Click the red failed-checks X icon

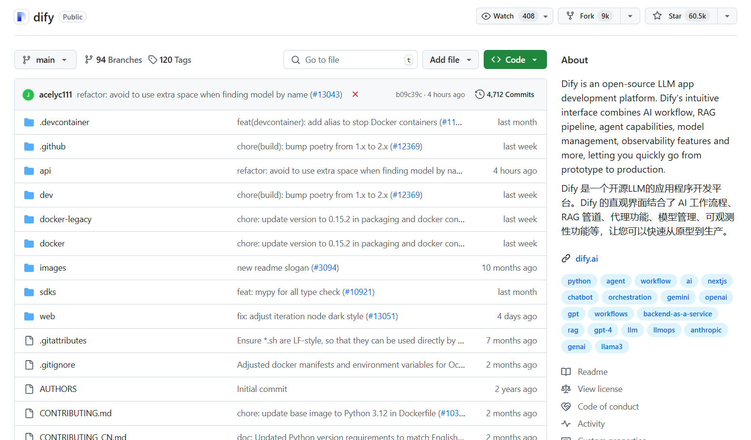coord(355,94)
